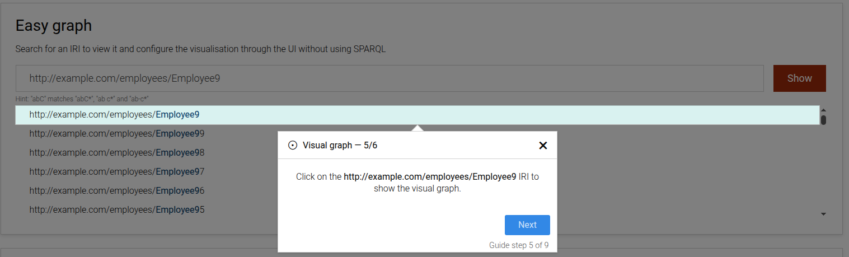Click the "Visual graph — 5/6" popup title

(344, 146)
